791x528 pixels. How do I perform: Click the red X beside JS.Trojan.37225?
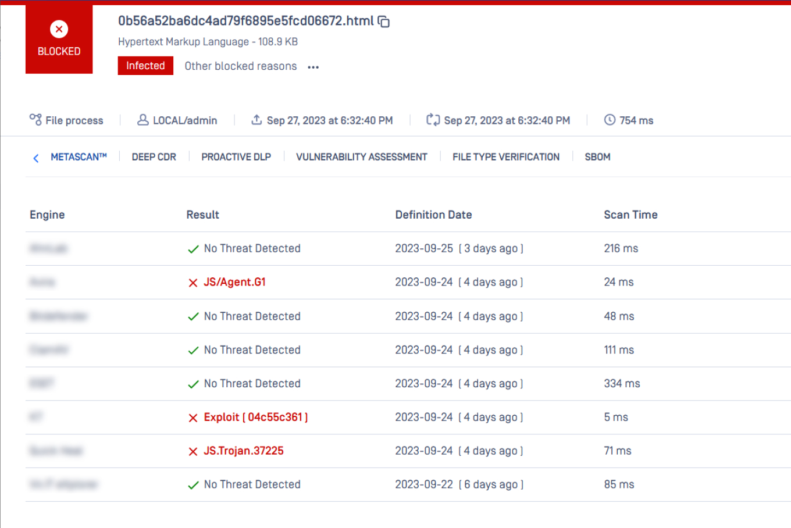(193, 451)
